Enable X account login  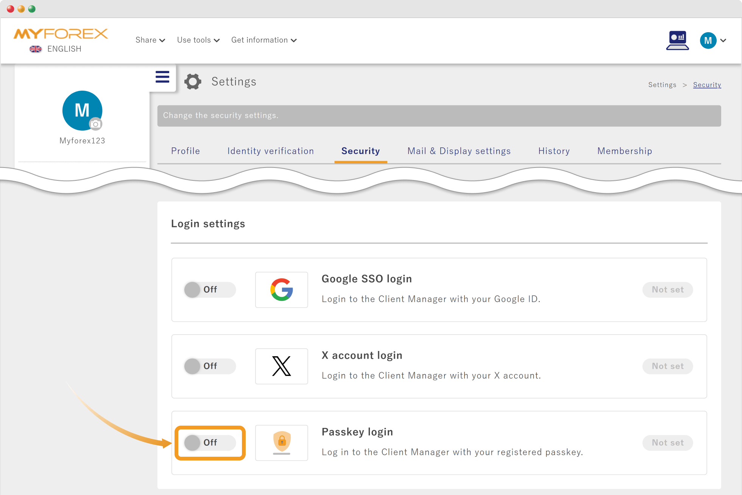click(x=210, y=366)
